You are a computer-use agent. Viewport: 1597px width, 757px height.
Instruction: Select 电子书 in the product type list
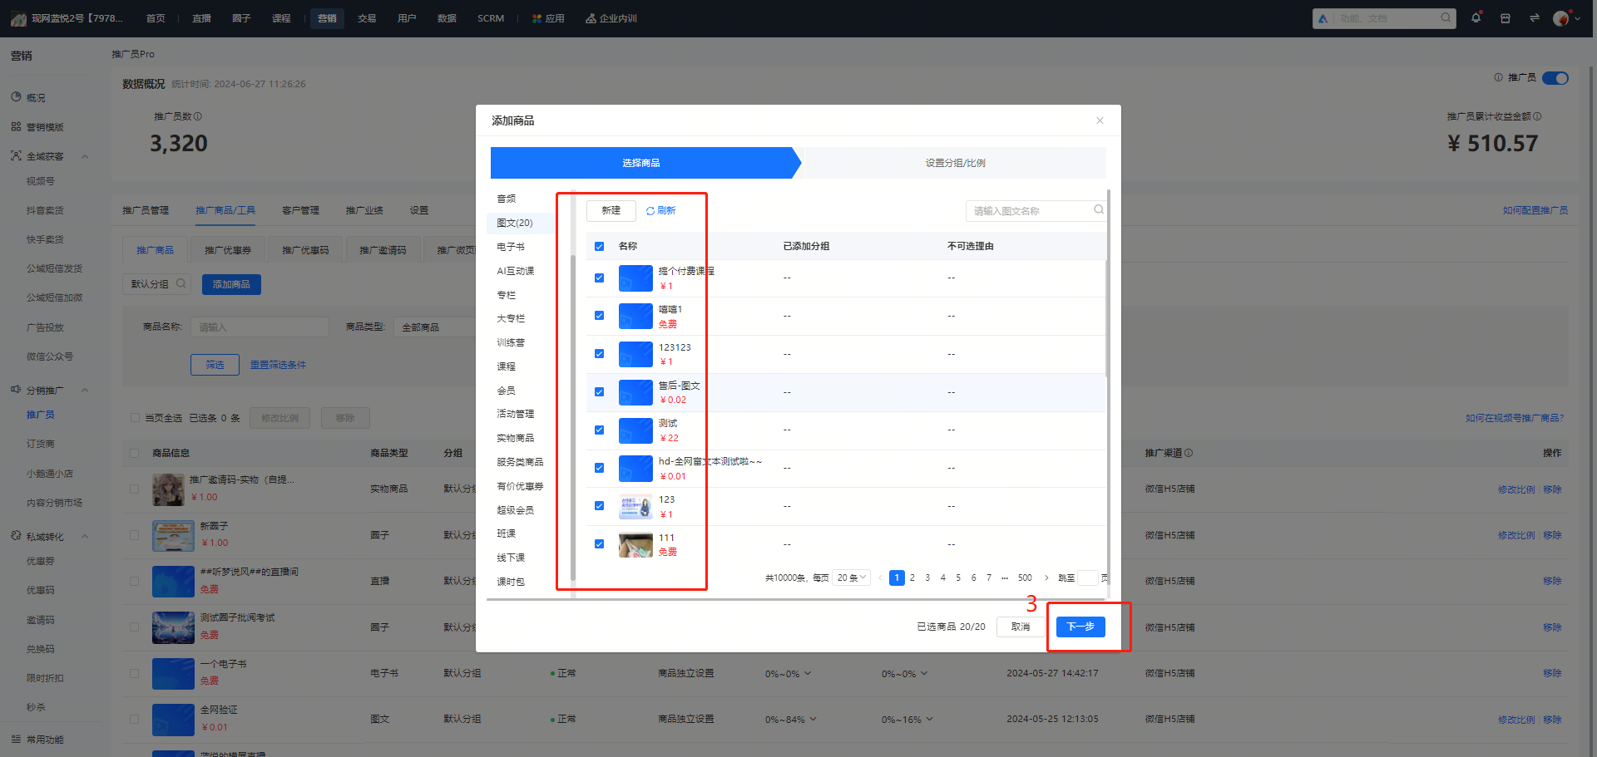tap(511, 247)
